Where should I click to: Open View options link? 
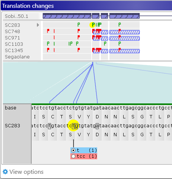(26, 172)
